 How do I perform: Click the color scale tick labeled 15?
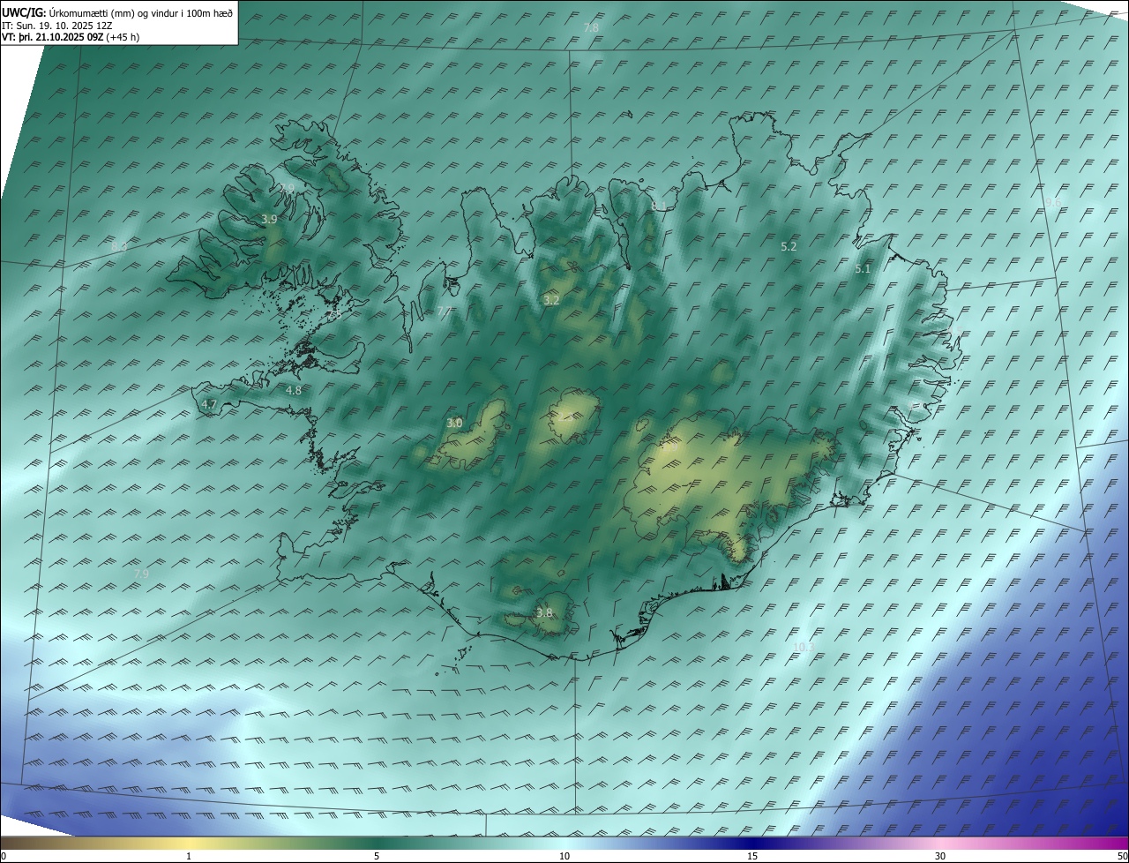tap(752, 856)
